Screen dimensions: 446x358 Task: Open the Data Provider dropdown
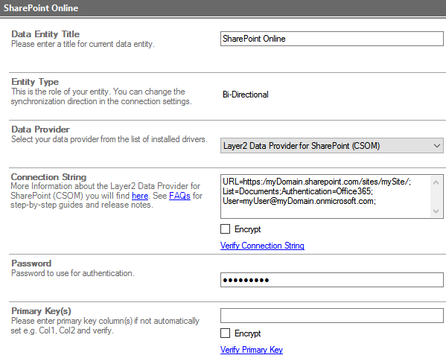[x=331, y=146]
